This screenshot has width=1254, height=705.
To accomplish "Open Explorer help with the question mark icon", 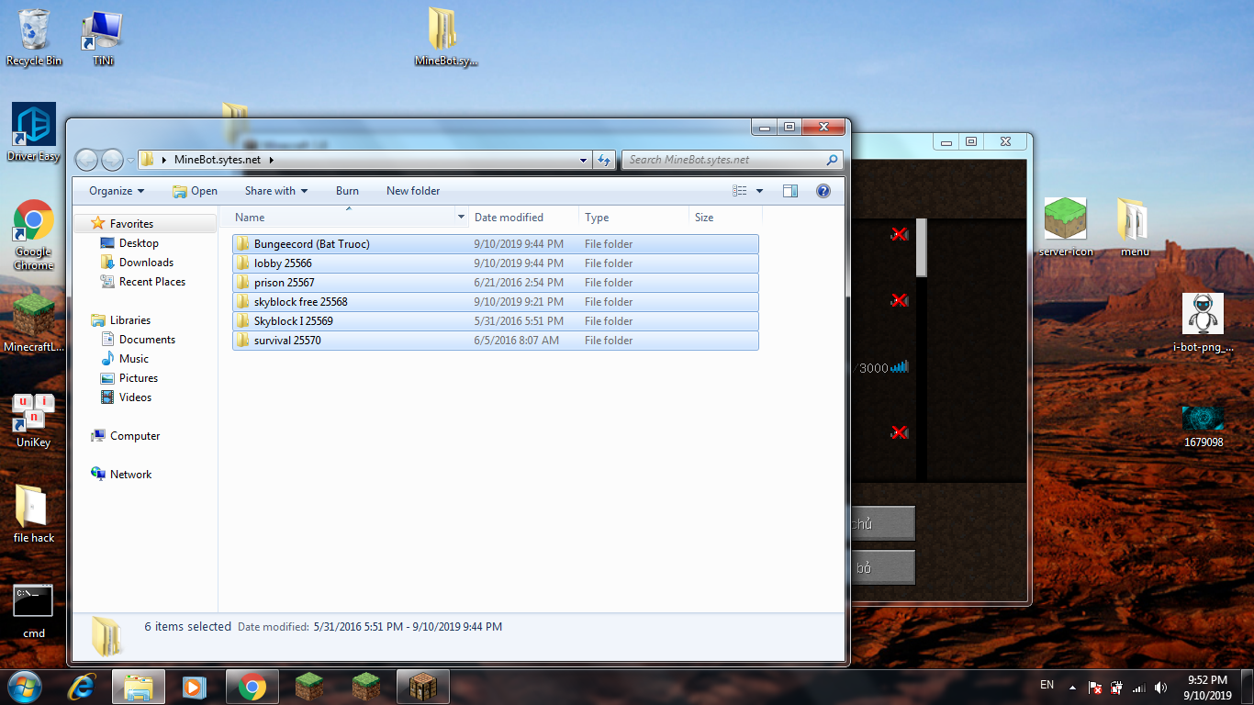I will click(x=823, y=191).
